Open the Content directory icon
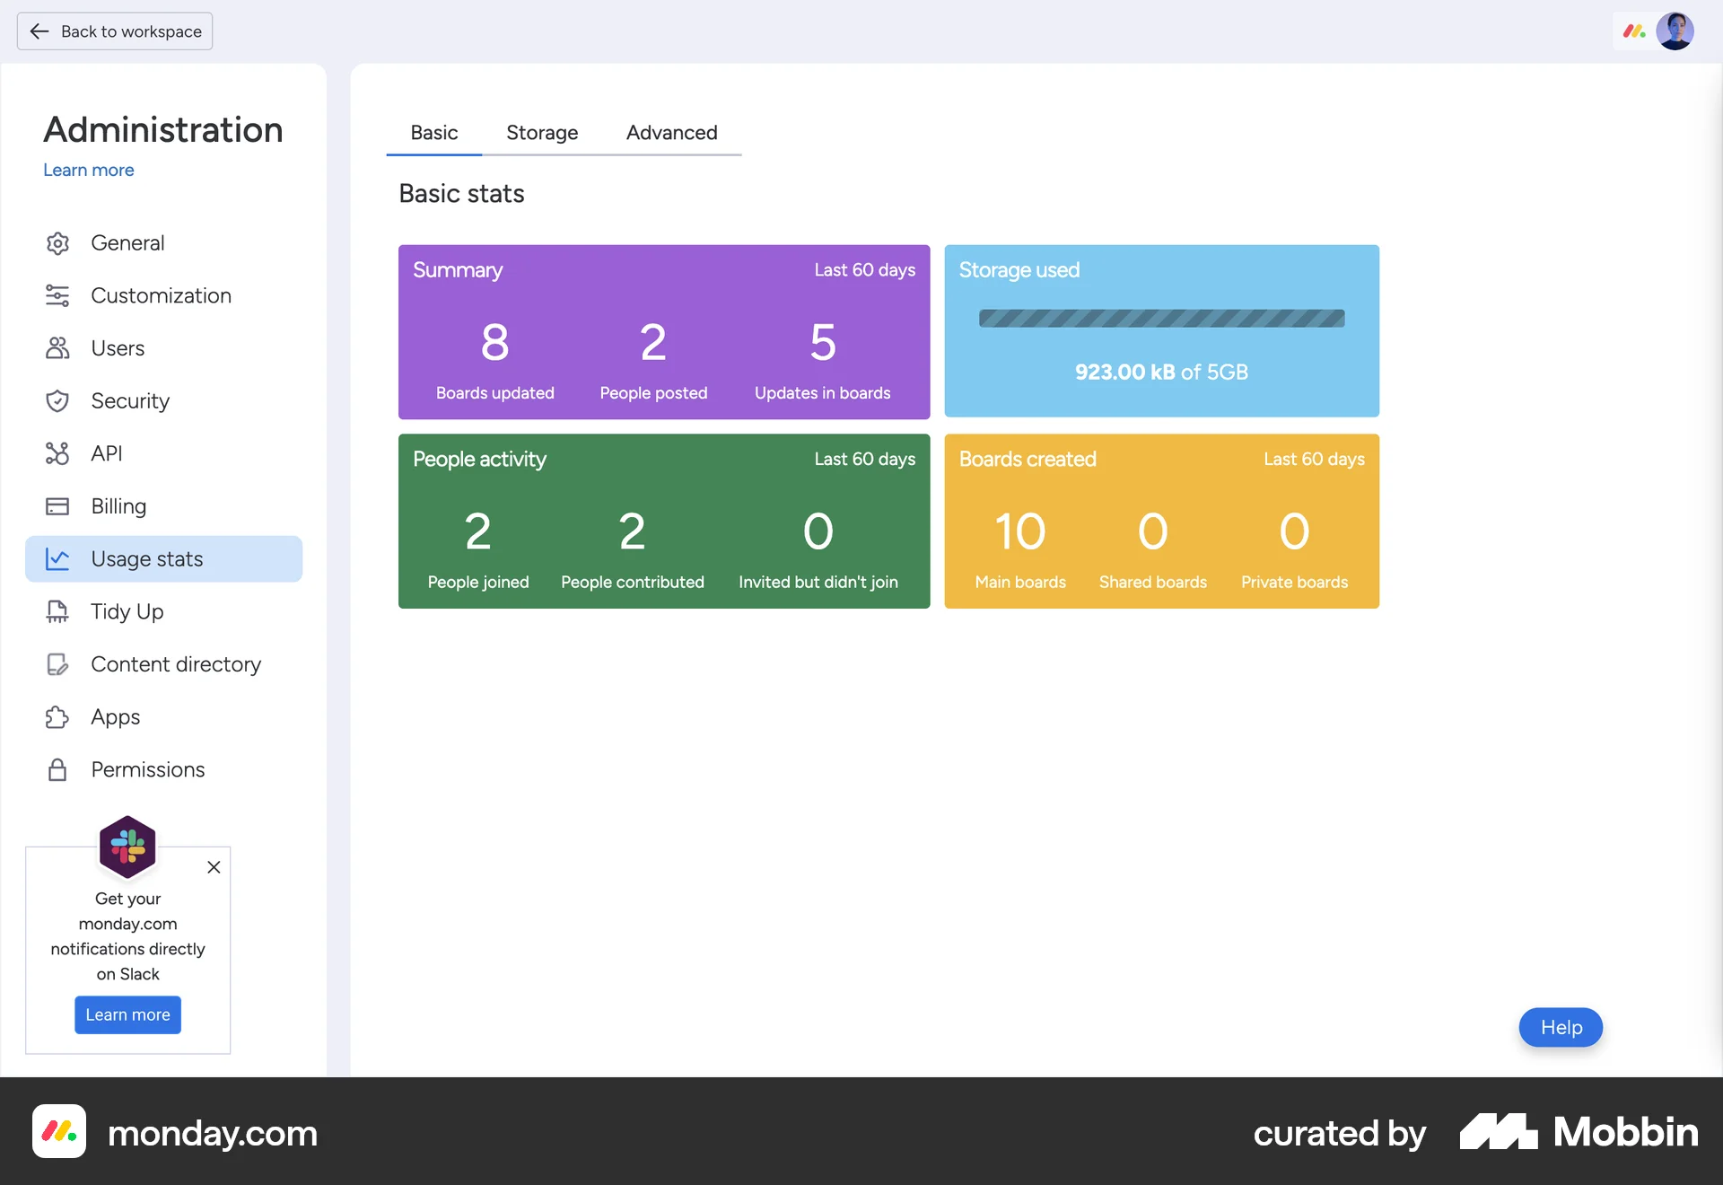The height and width of the screenshot is (1185, 1723). tap(57, 664)
